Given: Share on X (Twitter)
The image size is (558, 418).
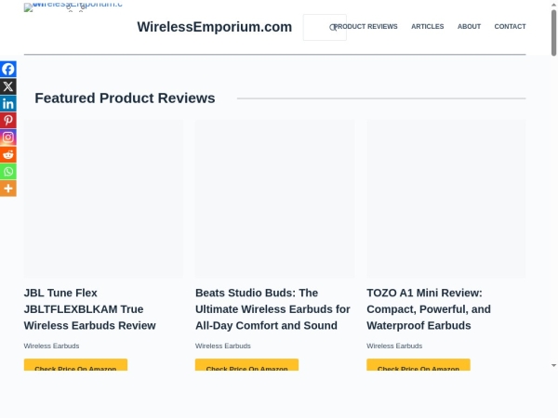Looking at the screenshot, I should 8,86.
